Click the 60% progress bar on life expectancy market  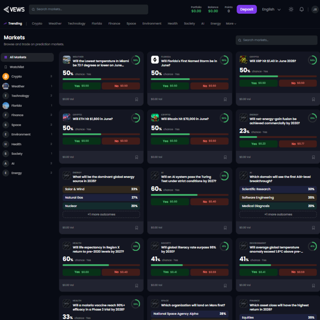pyautogui.click(x=101, y=265)
